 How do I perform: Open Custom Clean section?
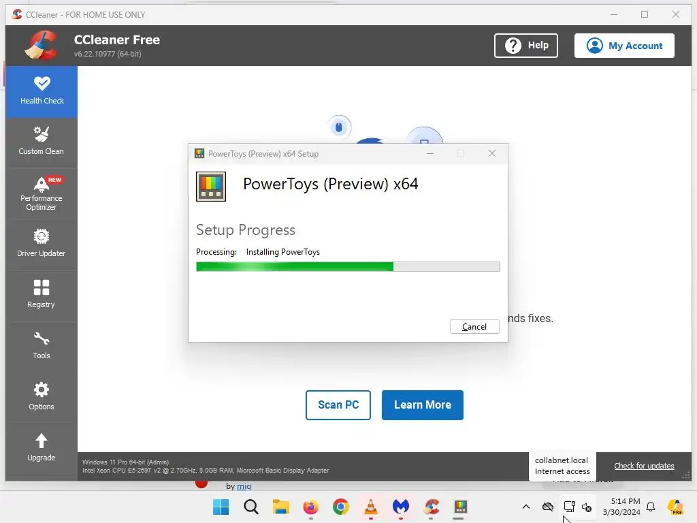point(42,142)
